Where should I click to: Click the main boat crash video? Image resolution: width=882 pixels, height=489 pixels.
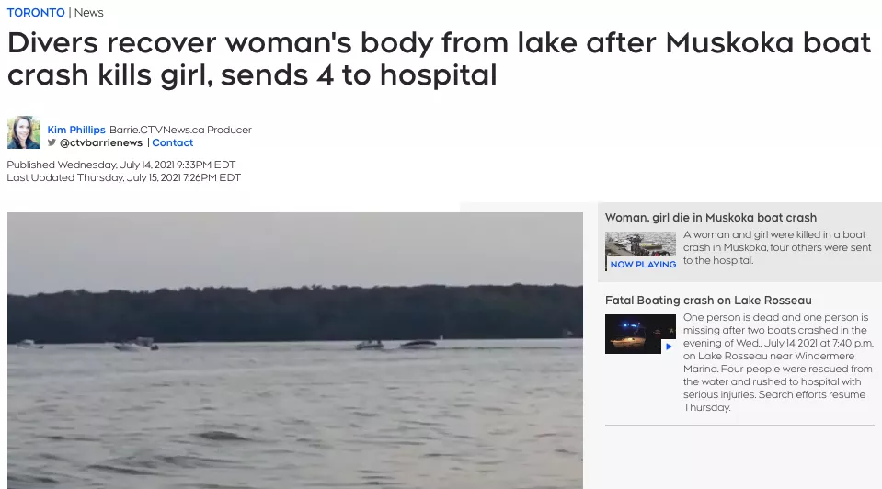(x=294, y=350)
